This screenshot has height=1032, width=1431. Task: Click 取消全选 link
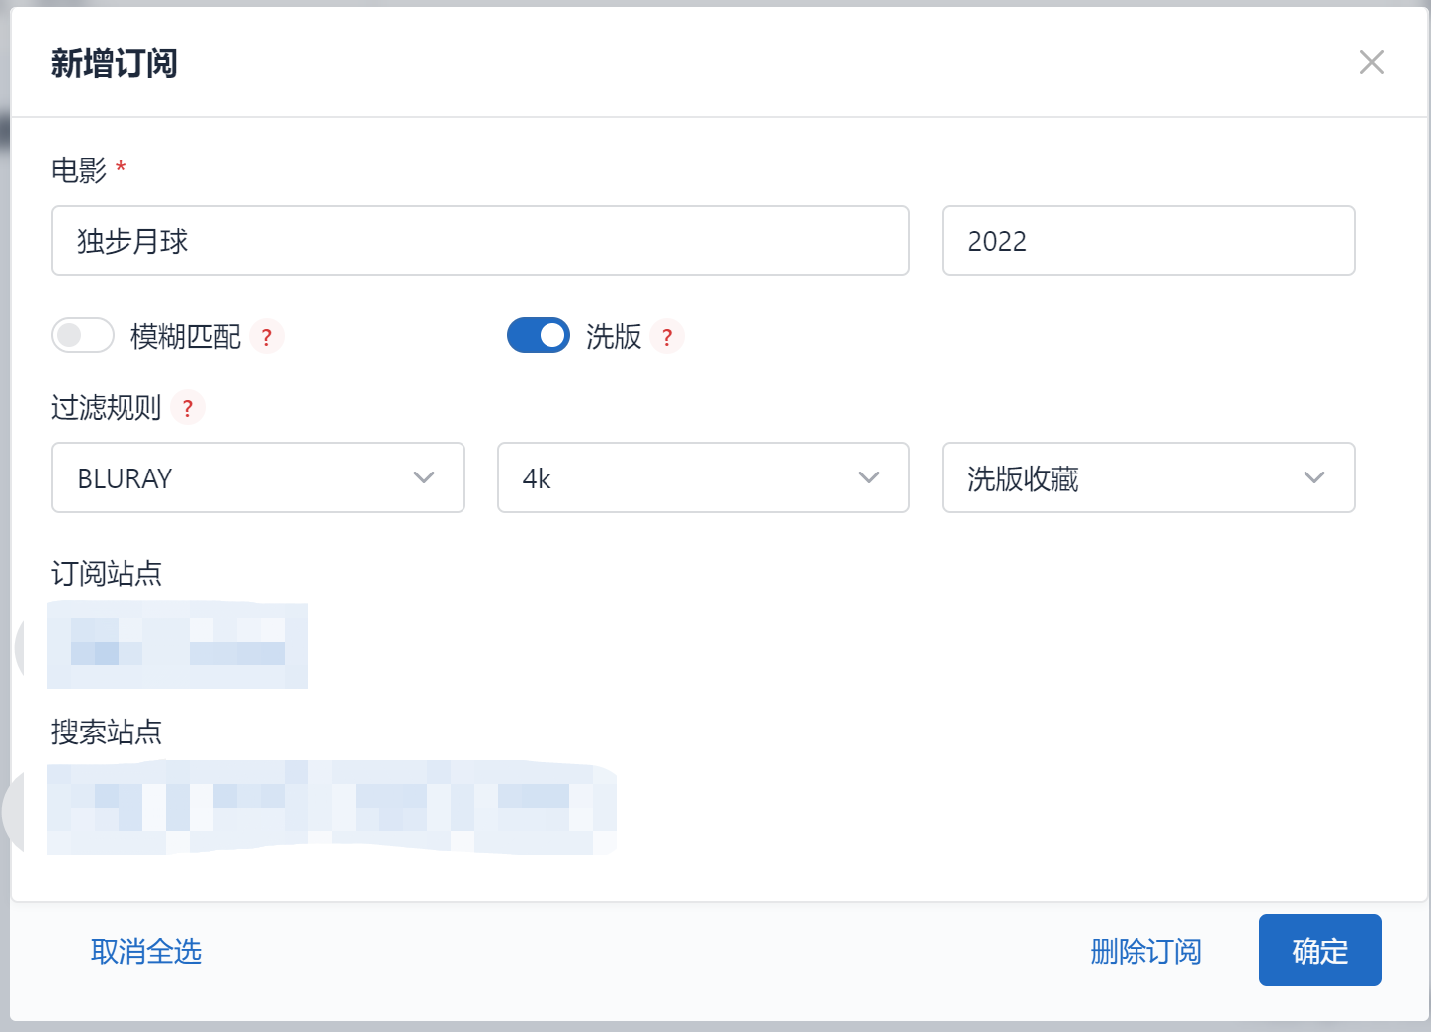tap(146, 951)
